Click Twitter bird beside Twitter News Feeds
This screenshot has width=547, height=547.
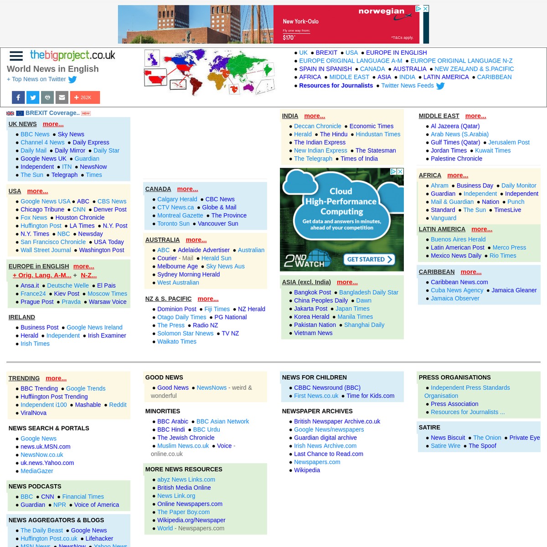tap(440, 86)
